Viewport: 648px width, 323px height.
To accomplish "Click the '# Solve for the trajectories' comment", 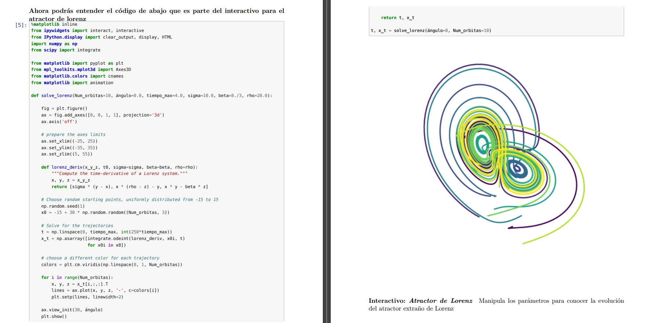I will click(77, 226).
